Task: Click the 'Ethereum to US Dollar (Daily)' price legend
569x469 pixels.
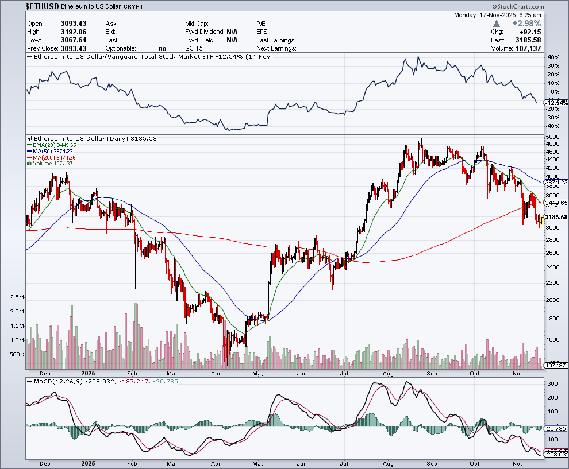Action: point(95,138)
